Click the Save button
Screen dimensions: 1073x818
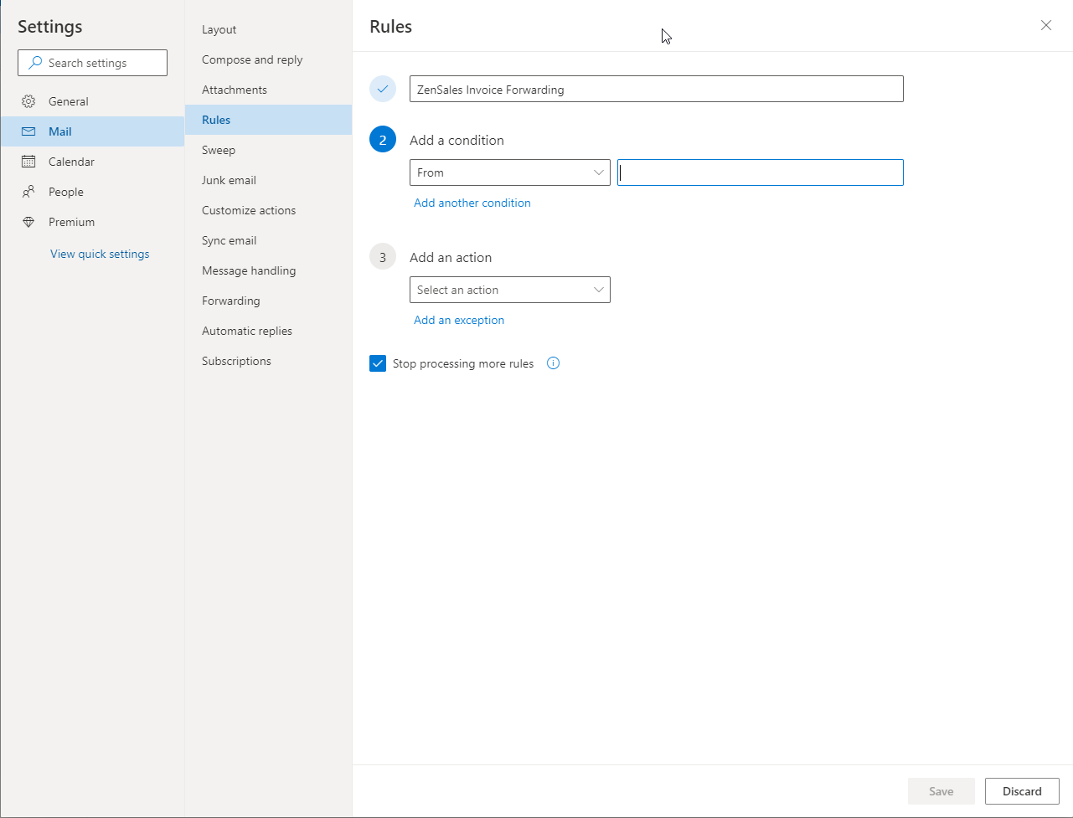coord(941,791)
